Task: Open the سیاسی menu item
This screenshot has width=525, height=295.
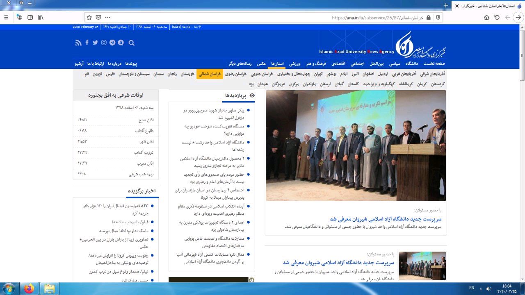Action: (x=395, y=64)
